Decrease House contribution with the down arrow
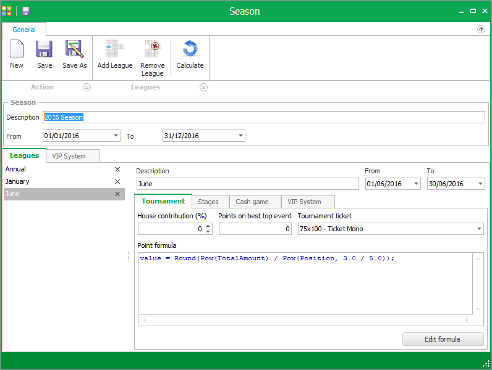The width and height of the screenshot is (492, 370). click(x=208, y=232)
